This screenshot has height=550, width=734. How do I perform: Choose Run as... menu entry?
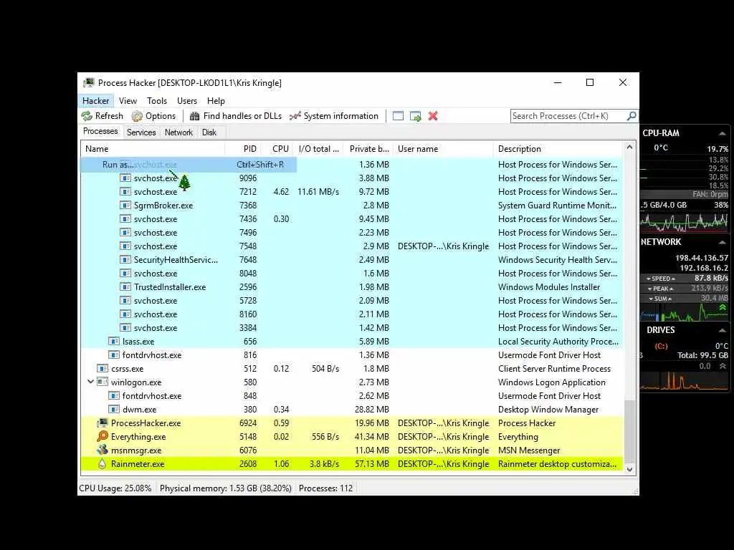point(189,165)
